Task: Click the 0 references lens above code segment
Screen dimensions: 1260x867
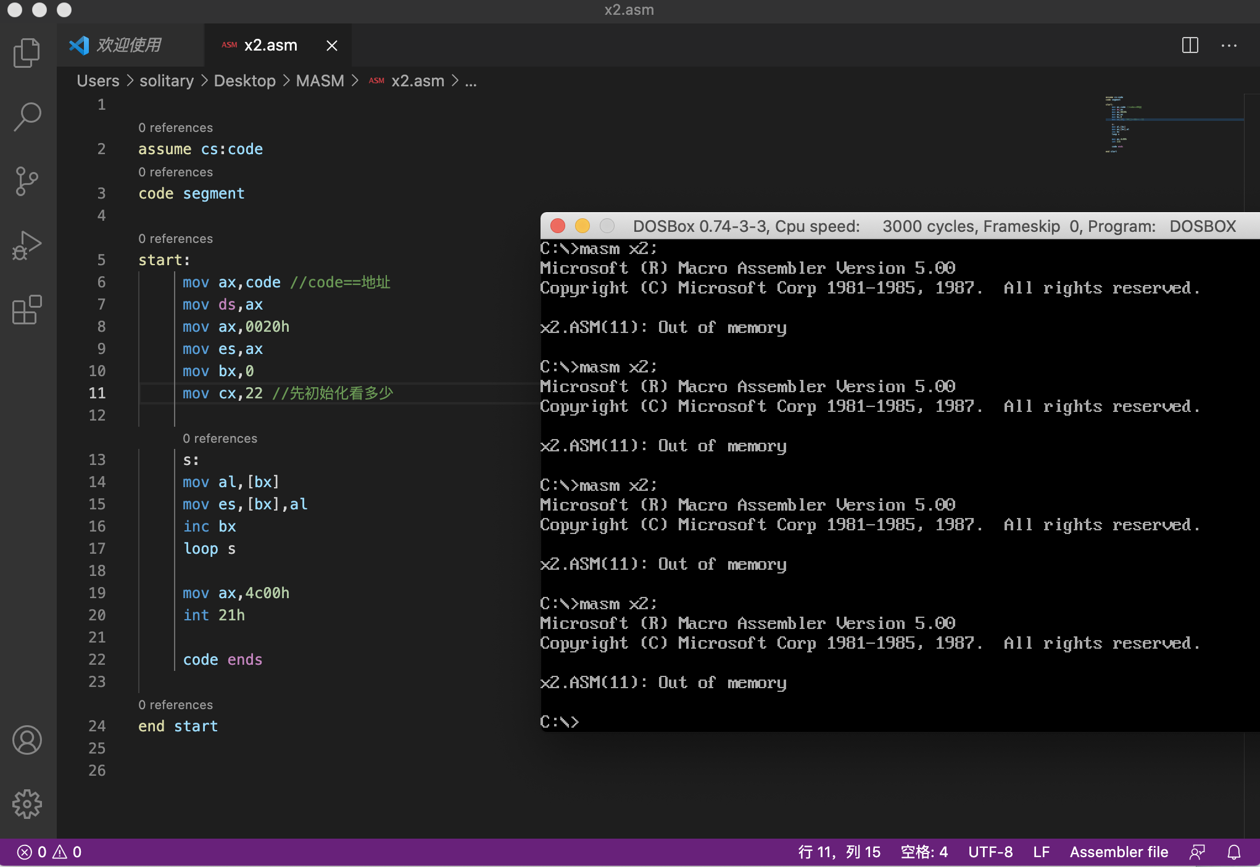Action: coord(175,172)
